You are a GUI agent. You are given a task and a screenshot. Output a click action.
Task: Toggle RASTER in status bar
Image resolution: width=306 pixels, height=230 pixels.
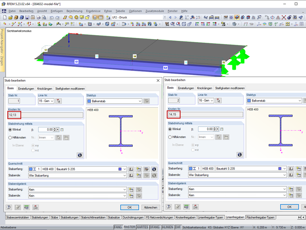(x=129, y=227)
